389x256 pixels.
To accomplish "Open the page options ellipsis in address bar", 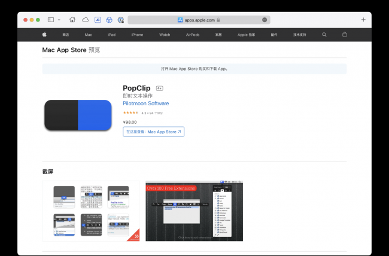I will point(265,20).
